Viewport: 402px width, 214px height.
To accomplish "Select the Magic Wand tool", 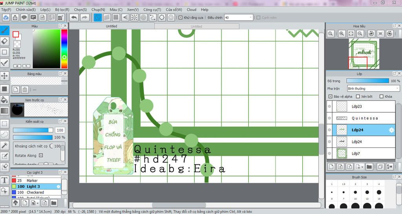I will pyautogui.click(x=4, y=145).
